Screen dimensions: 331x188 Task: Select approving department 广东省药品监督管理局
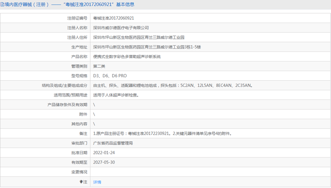(x=113, y=143)
